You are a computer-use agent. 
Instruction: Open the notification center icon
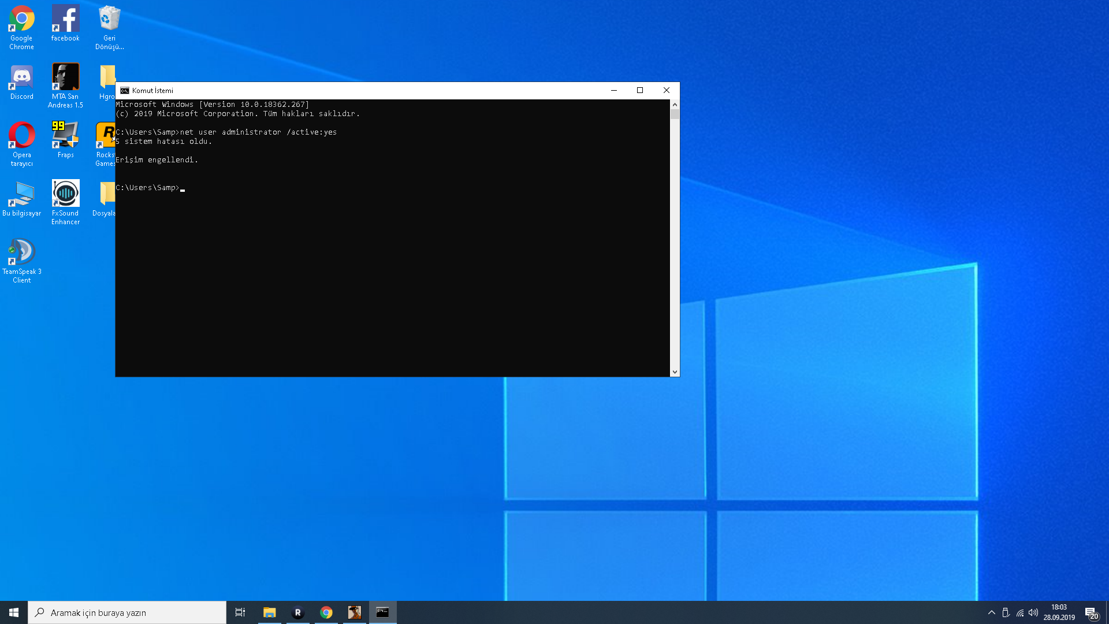click(x=1091, y=612)
